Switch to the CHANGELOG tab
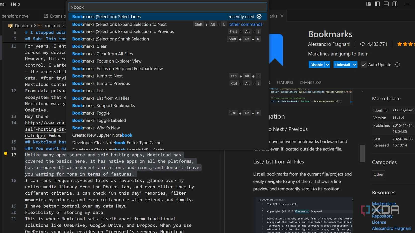The width and height of the screenshot is (415, 233). [310, 82]
